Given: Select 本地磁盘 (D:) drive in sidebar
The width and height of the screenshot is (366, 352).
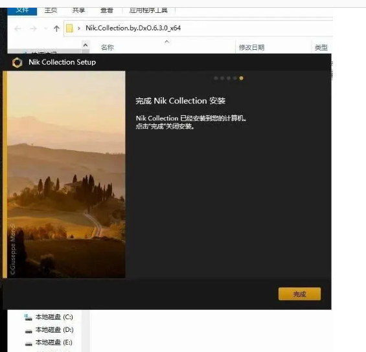Looking at the screenshot, I should click(x=49, y=330).
